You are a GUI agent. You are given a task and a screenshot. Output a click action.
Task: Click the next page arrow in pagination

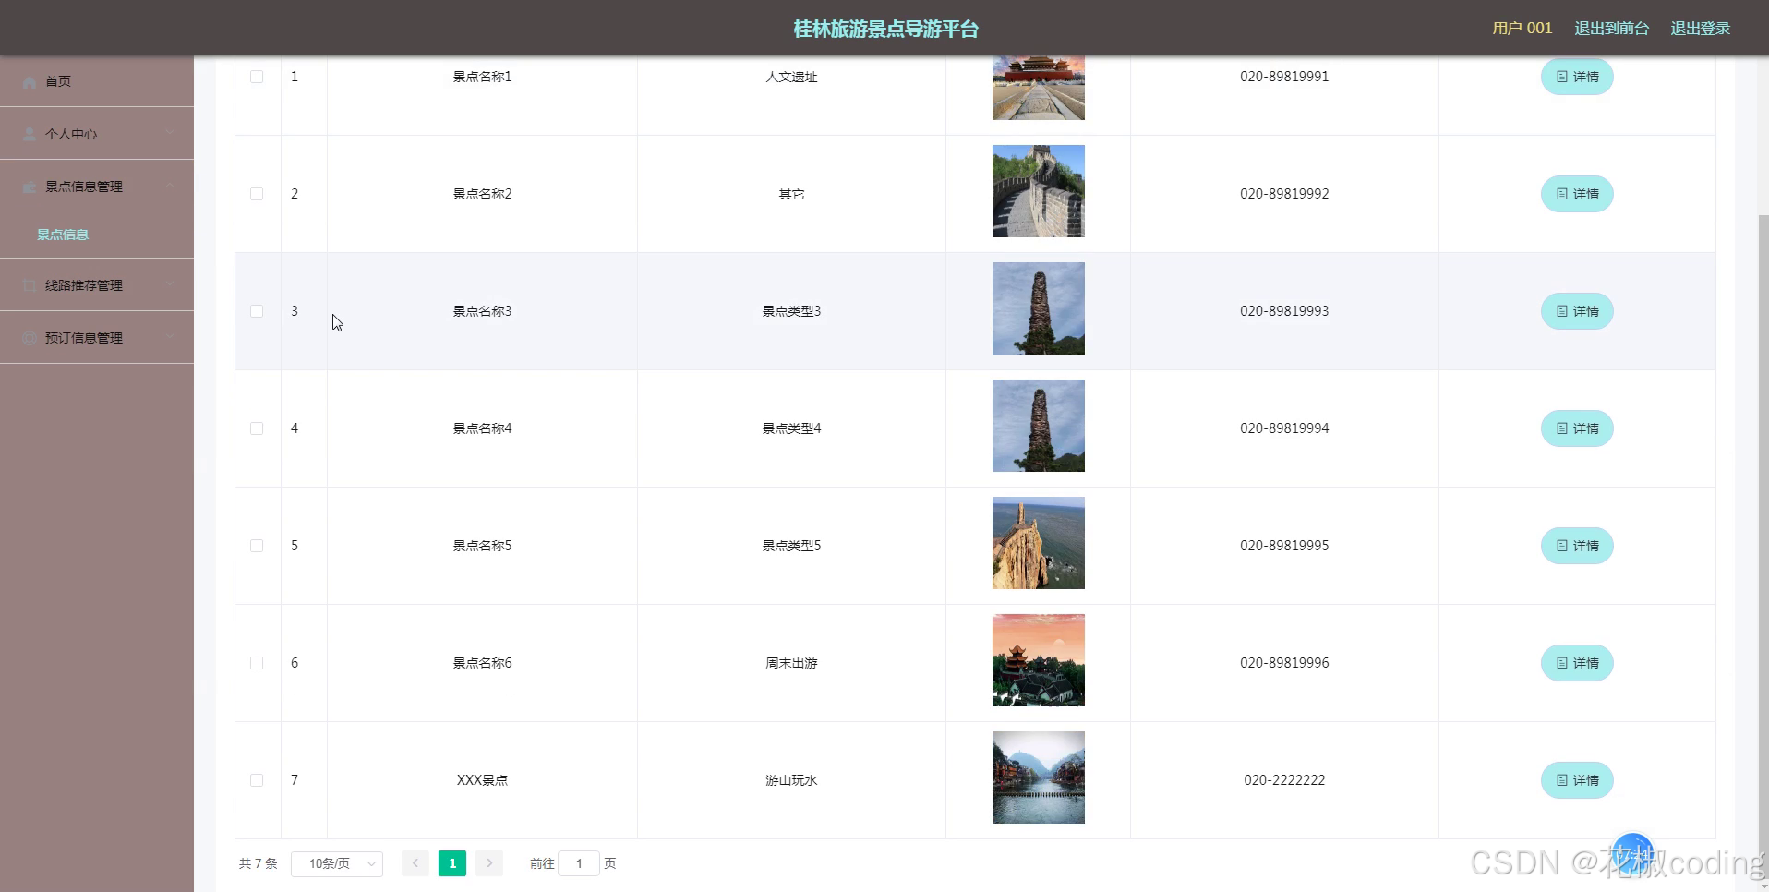click(488, 863)
